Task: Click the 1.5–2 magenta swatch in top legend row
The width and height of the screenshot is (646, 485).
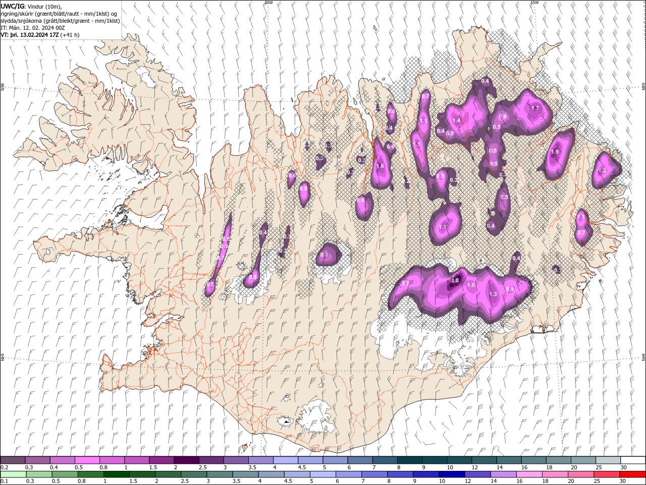Action: coord(161,460)
